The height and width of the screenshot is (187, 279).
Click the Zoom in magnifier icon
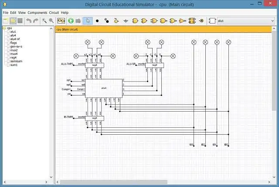pos(44,21)
